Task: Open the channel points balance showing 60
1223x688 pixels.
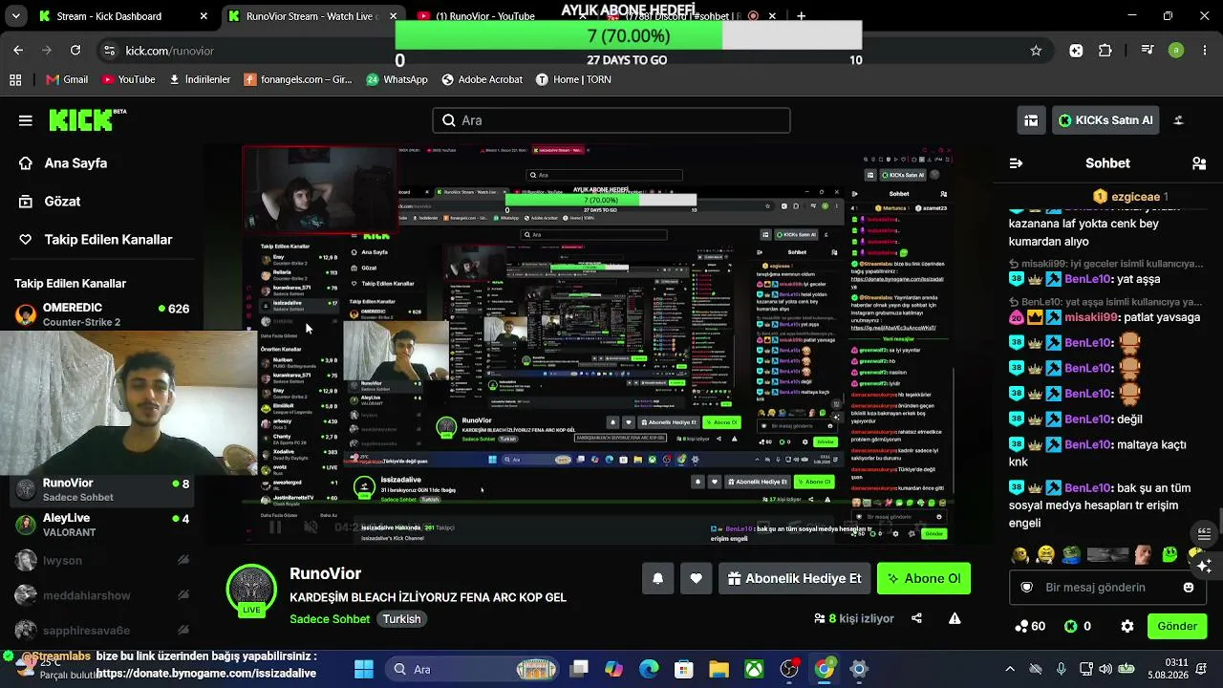Action: click(x=1030, y=626)
